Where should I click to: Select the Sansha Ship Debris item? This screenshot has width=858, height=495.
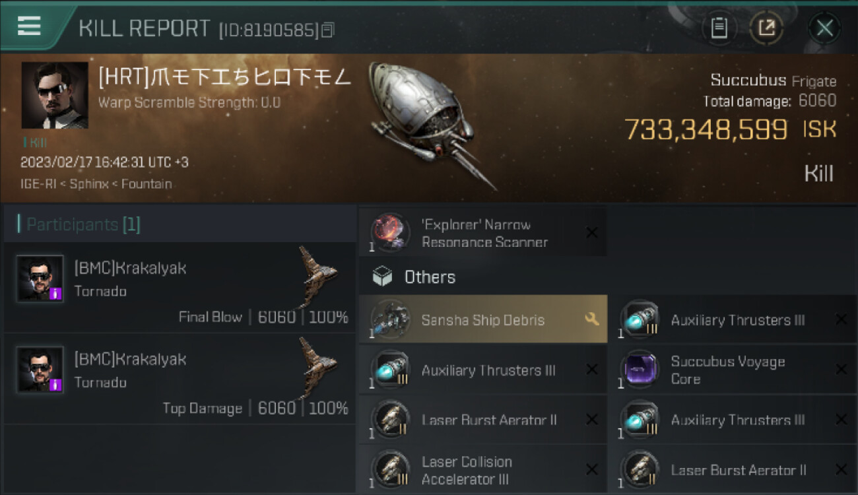pos(483,319)
